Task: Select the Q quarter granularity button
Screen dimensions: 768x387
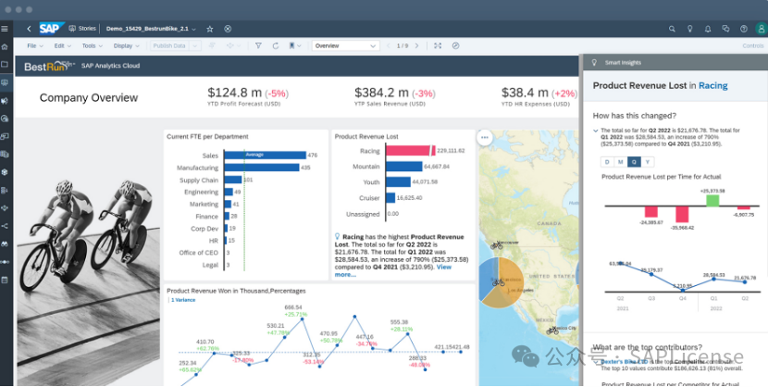Action: [634, 162]
